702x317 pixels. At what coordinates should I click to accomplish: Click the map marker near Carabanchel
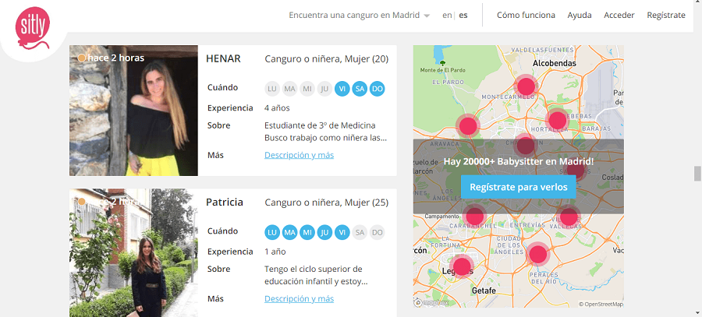click(474, 217)
